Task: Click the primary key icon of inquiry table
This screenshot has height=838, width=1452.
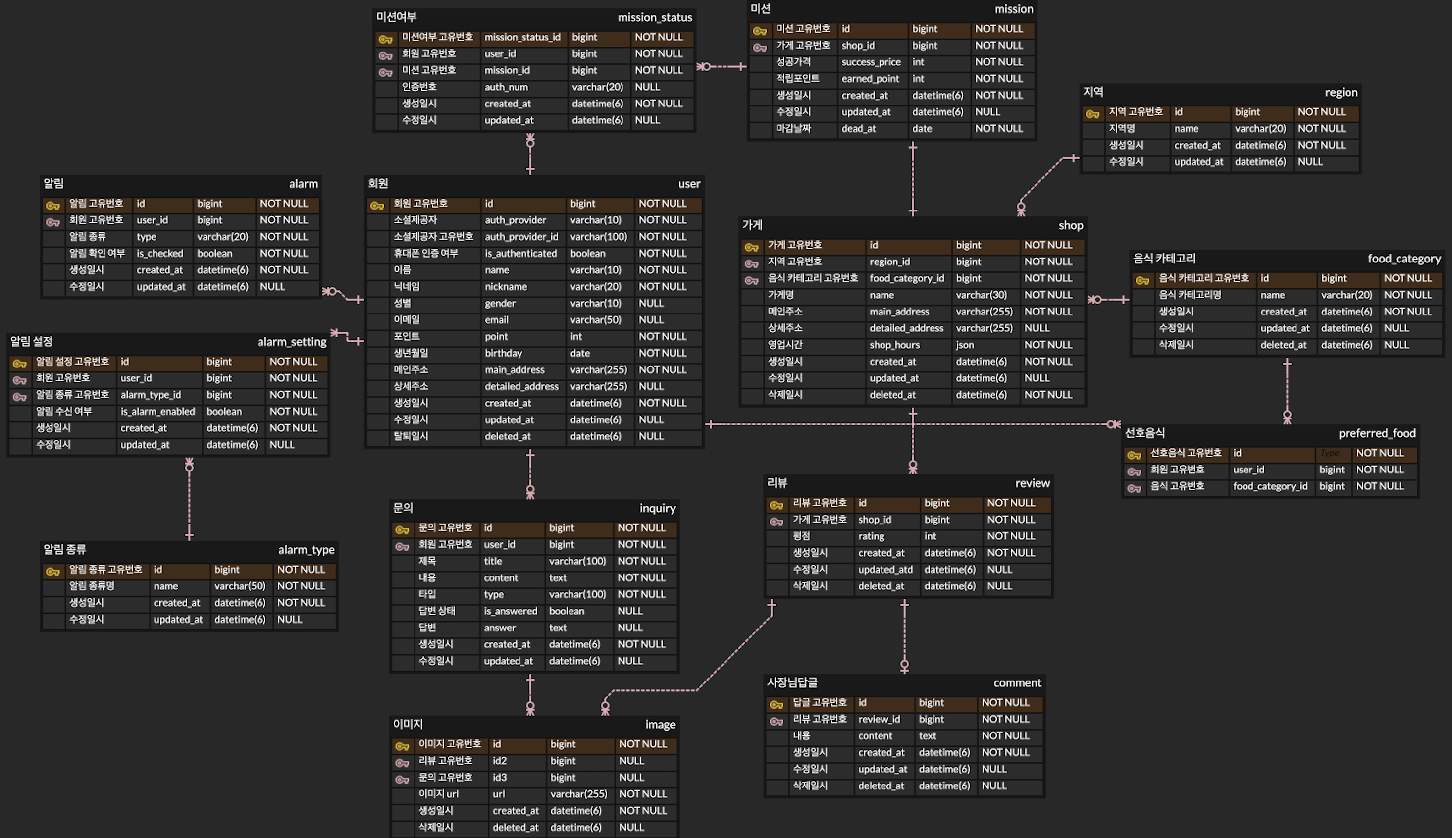Action: coord(402,529)
